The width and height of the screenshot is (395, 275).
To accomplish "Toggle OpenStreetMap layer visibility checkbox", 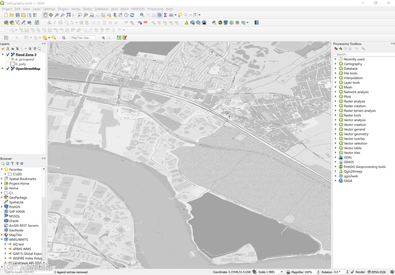I will pyautogui.click(x=8, y=69).
